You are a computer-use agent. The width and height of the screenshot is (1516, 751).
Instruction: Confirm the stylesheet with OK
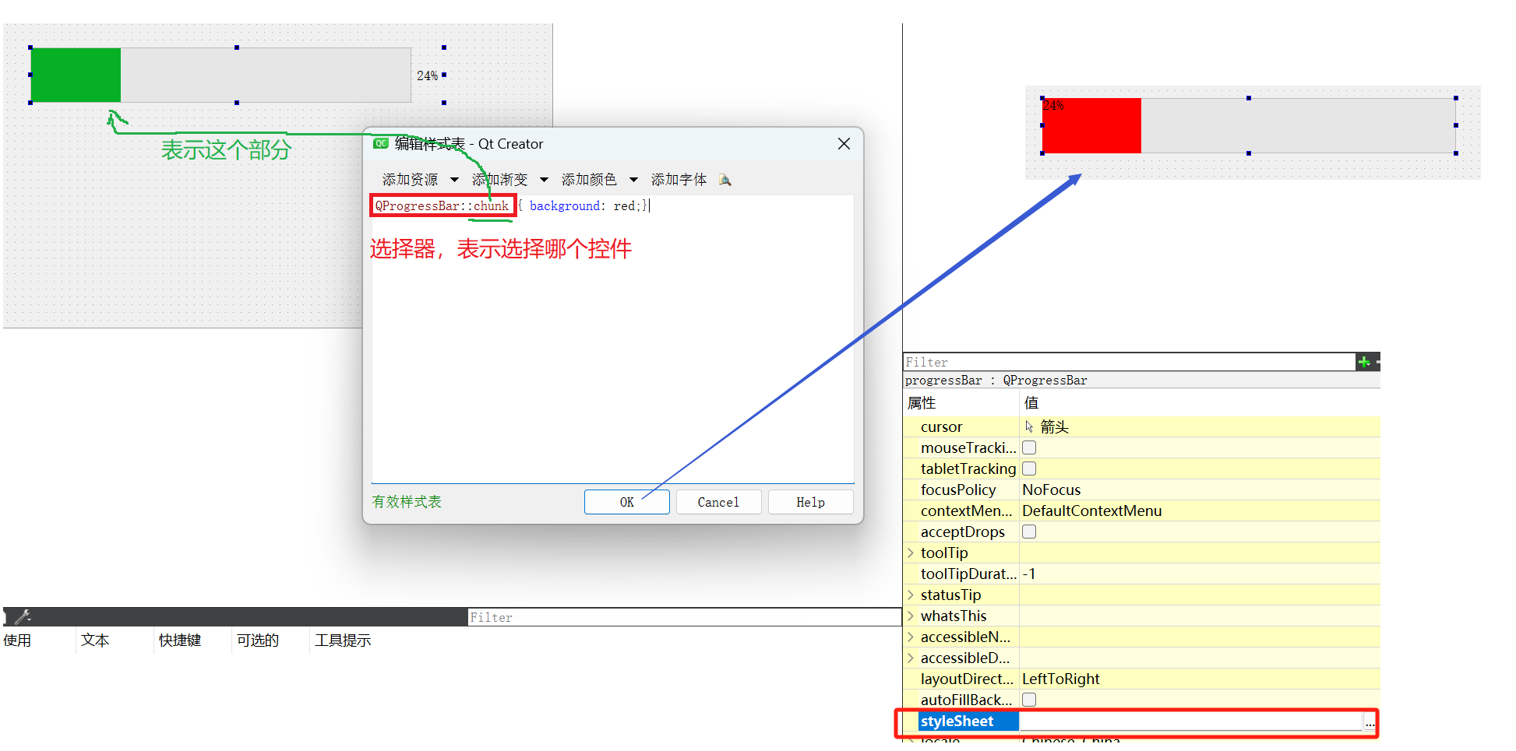627,502
